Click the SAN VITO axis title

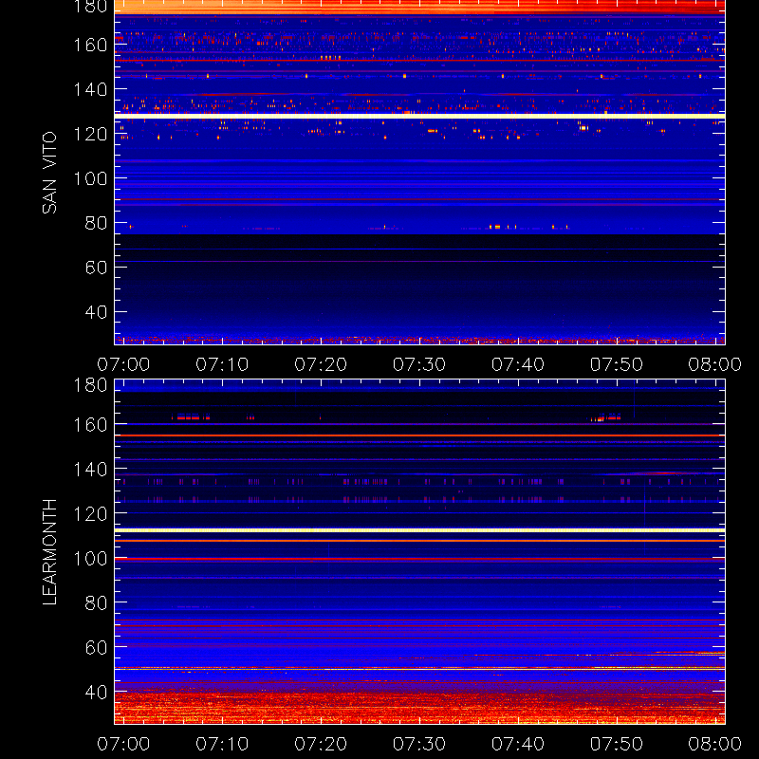coord(49,173)
